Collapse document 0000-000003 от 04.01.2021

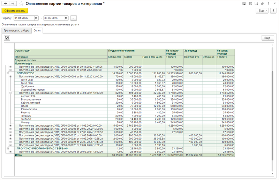point(10,93)
